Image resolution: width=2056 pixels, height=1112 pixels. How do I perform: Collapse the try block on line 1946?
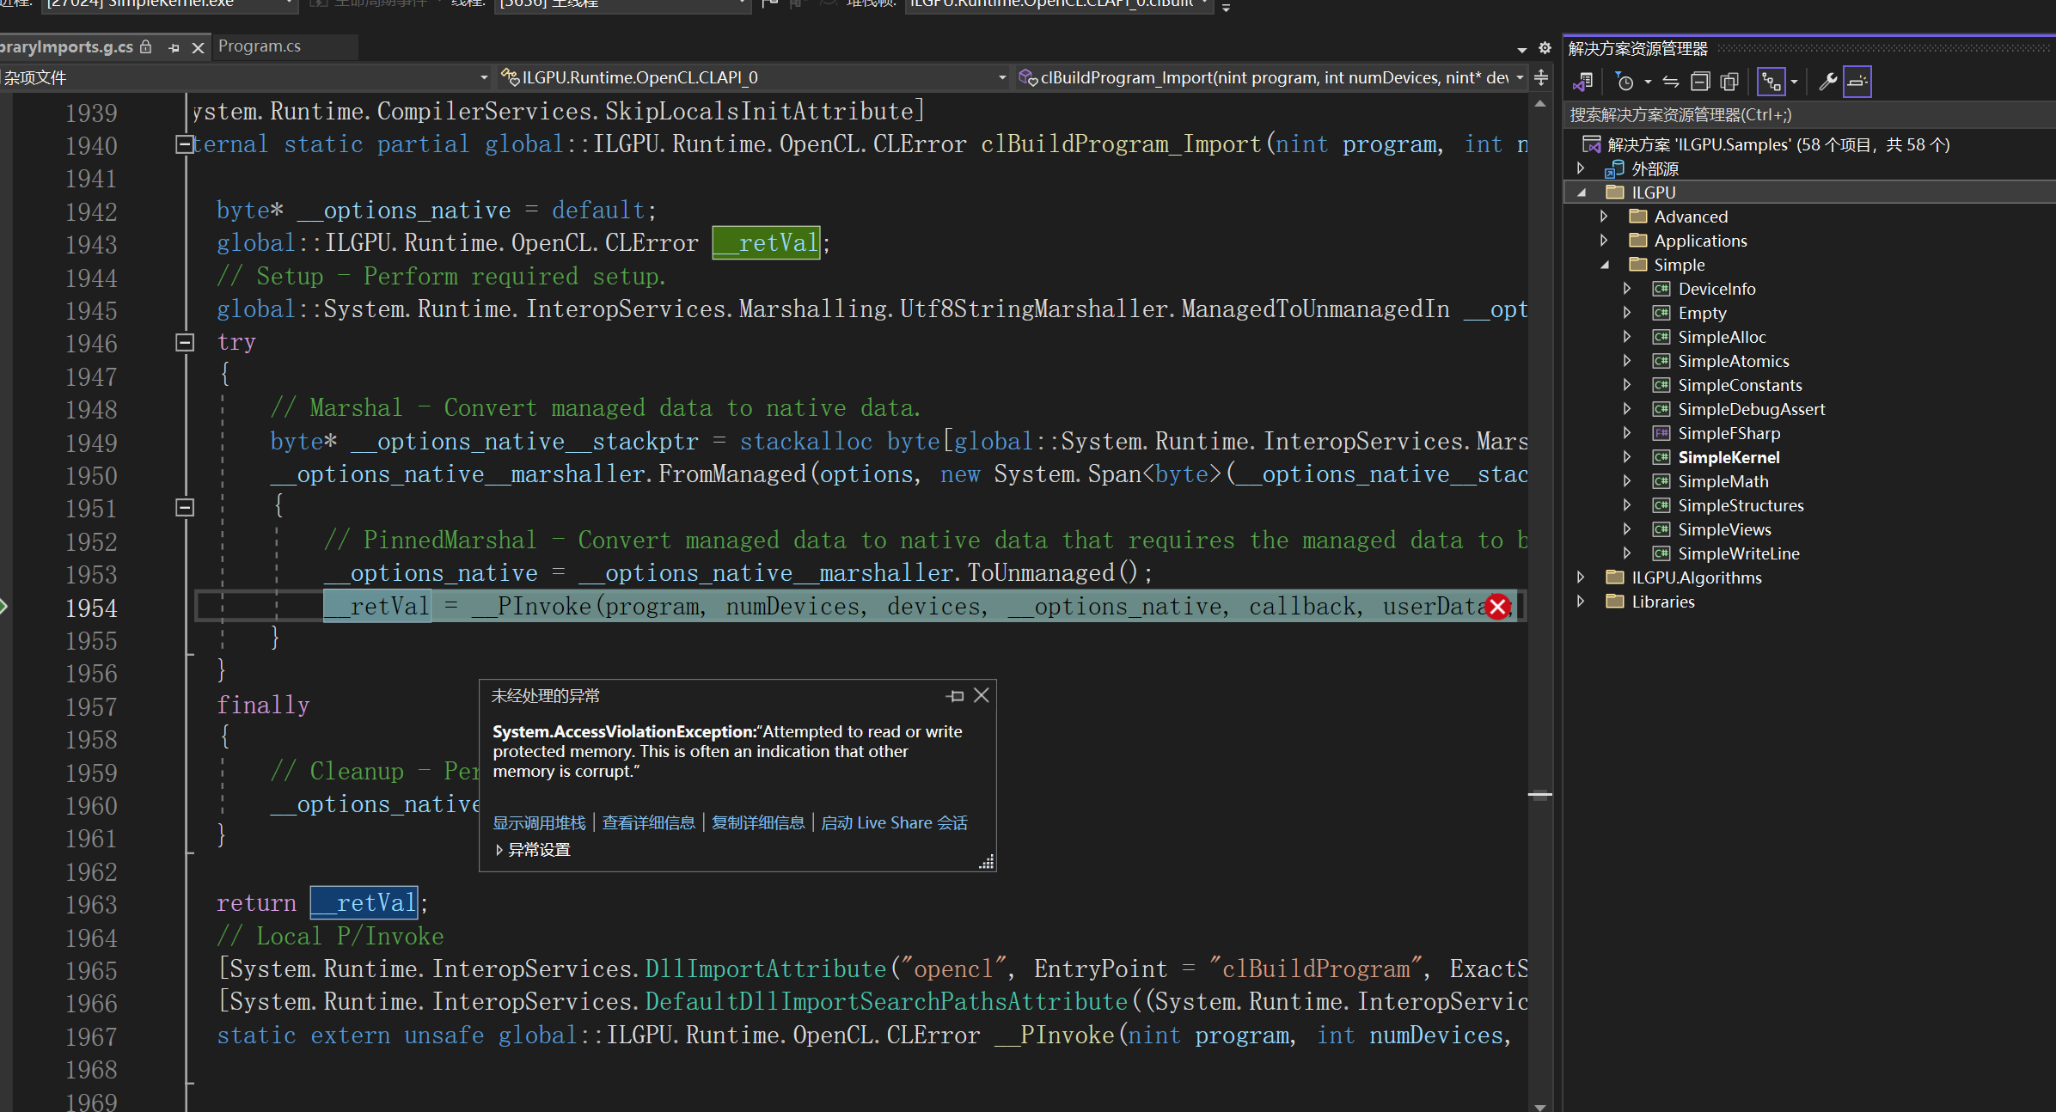[x=185, y=343]
